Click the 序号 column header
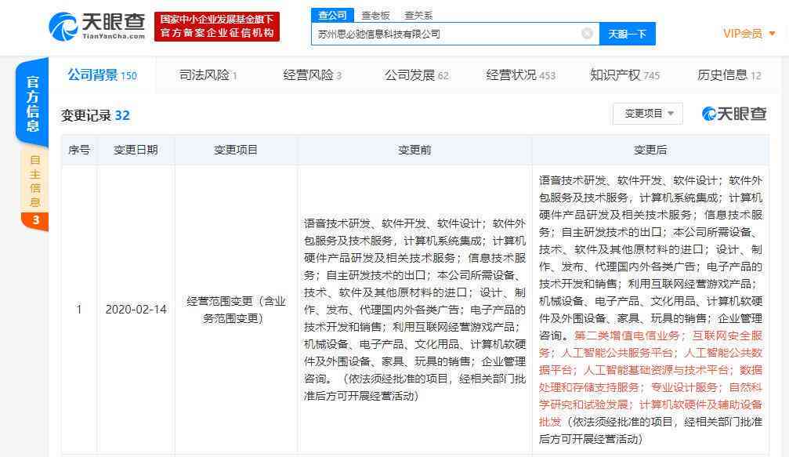Image resolution: width=789 pixels, height=457 pixels. (79, 150)
